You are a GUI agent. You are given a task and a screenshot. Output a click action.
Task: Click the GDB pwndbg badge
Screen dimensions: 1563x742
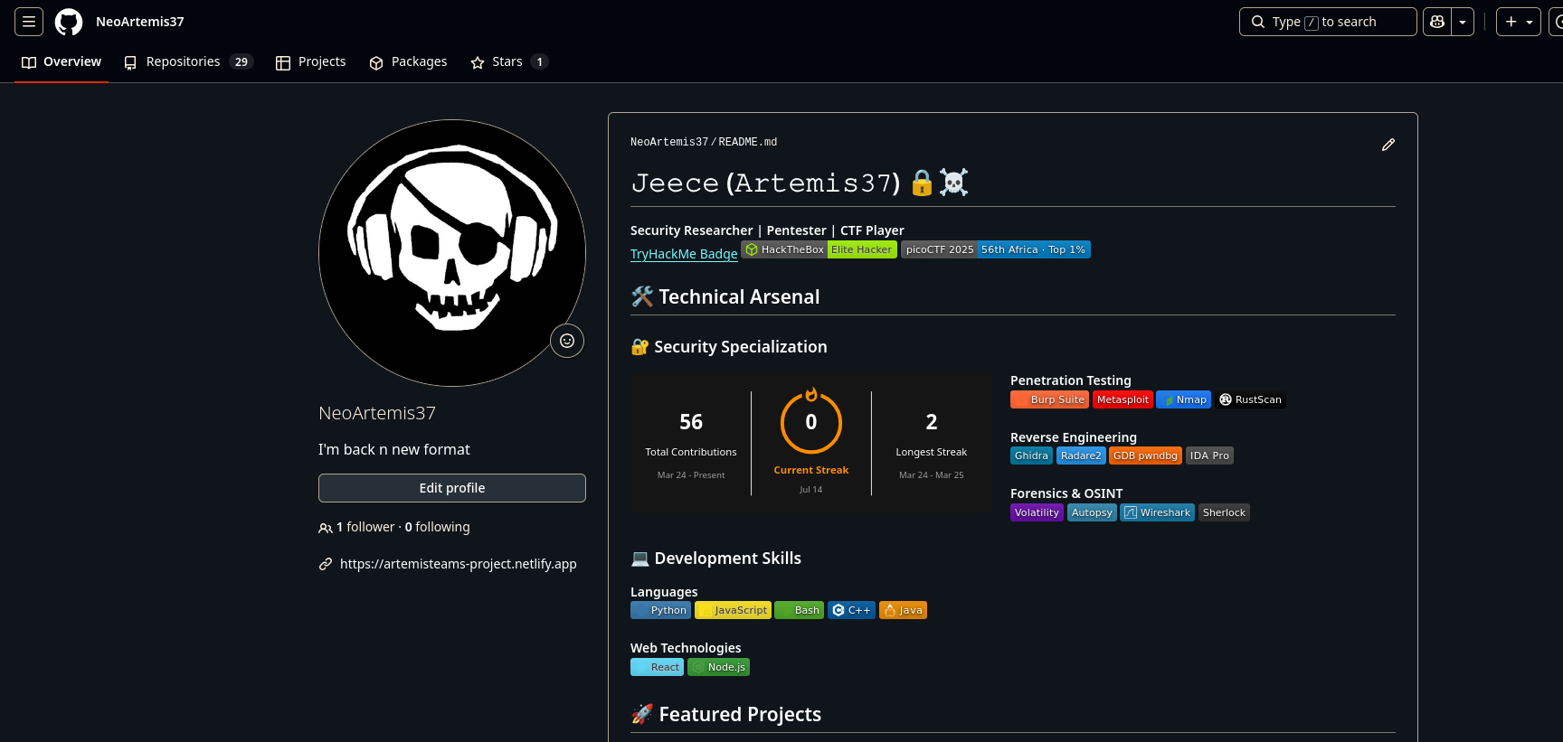[x=1145, y=456]
